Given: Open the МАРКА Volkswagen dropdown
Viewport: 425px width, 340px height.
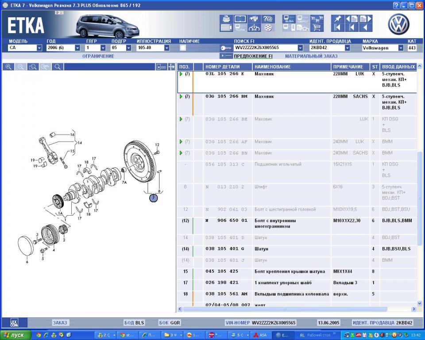Looking at the screenshot, I should coord(401,48).
